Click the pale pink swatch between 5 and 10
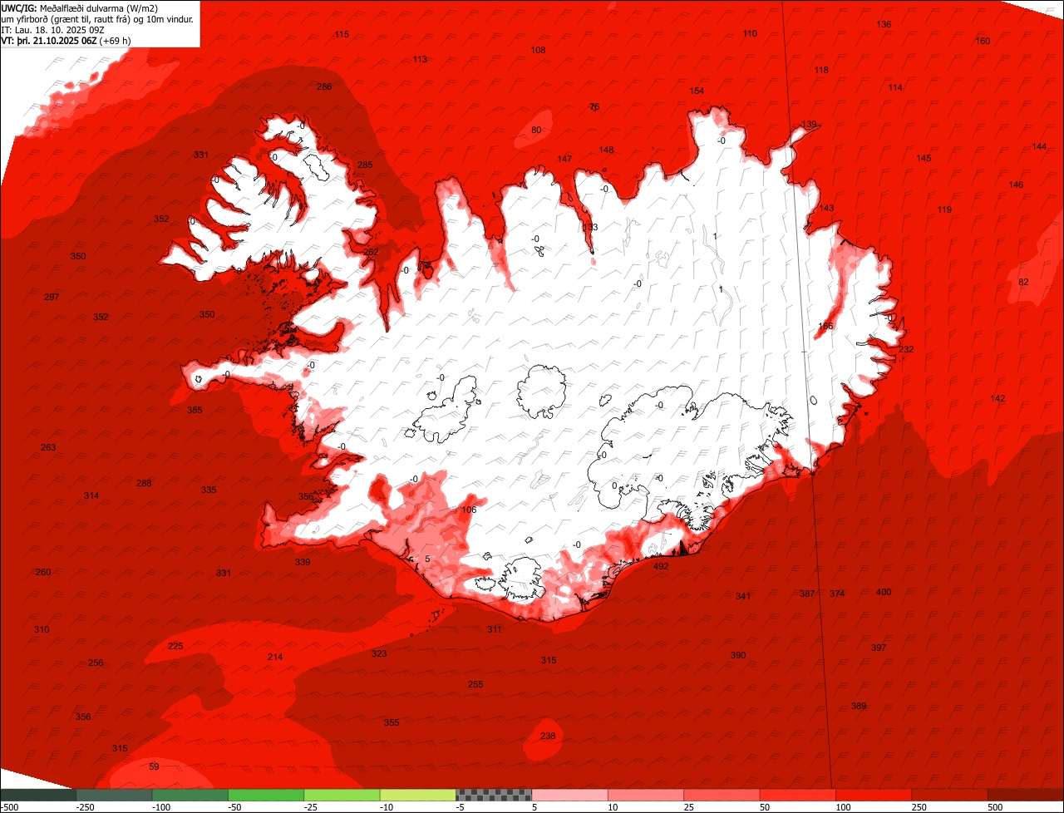Screen dimensions: 1064x813 (x=569, y=795)
